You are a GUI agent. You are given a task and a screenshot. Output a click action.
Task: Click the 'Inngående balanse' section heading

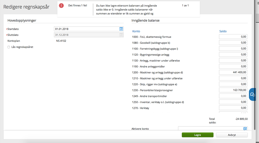[145, 20]
